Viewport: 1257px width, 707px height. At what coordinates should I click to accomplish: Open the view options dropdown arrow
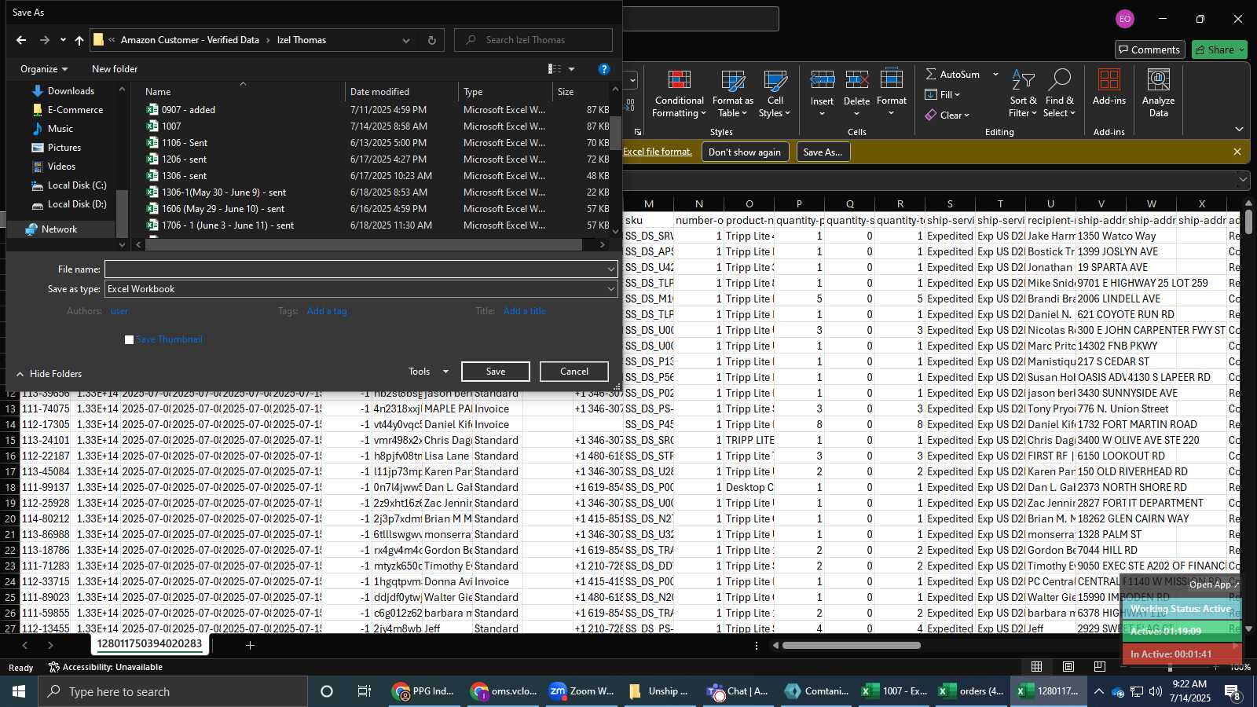pos(571,69)
